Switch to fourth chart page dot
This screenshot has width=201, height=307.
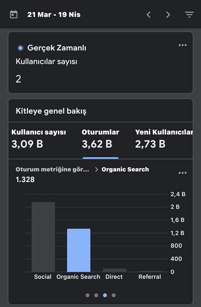click(114, 295)
